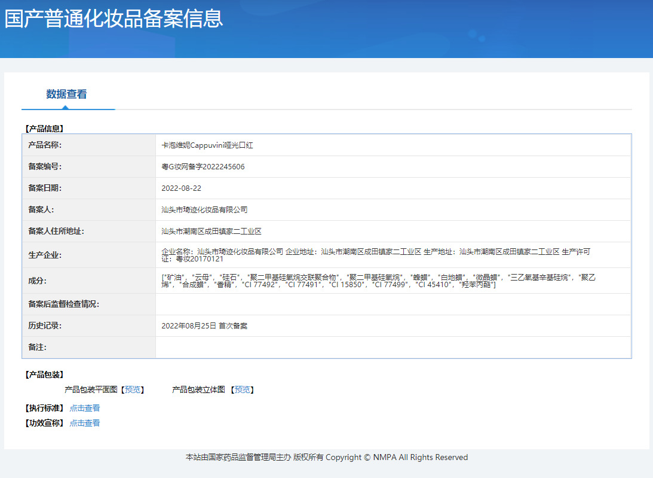Image resolution: width=653 pixels, height=478 pixels.
Task: Select history entry 2022年08月25日 首次备案
Action: 204,326
